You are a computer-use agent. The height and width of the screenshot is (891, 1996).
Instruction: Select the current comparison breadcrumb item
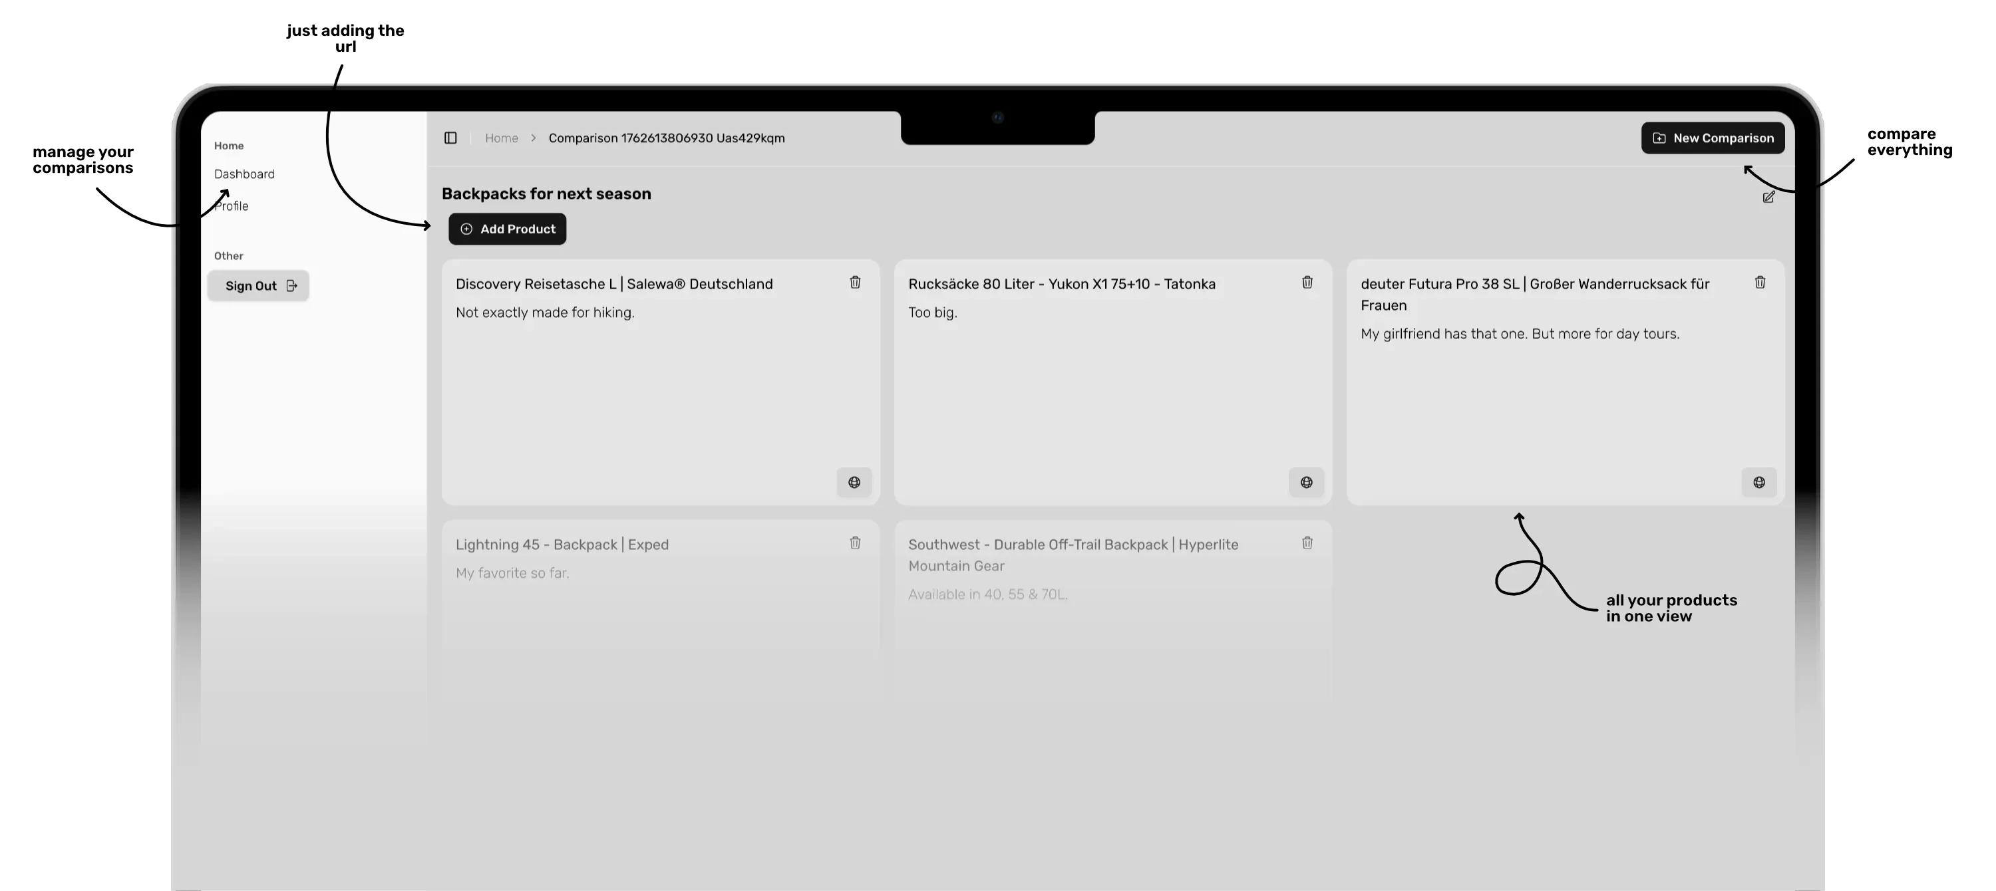tap(667, 138)
